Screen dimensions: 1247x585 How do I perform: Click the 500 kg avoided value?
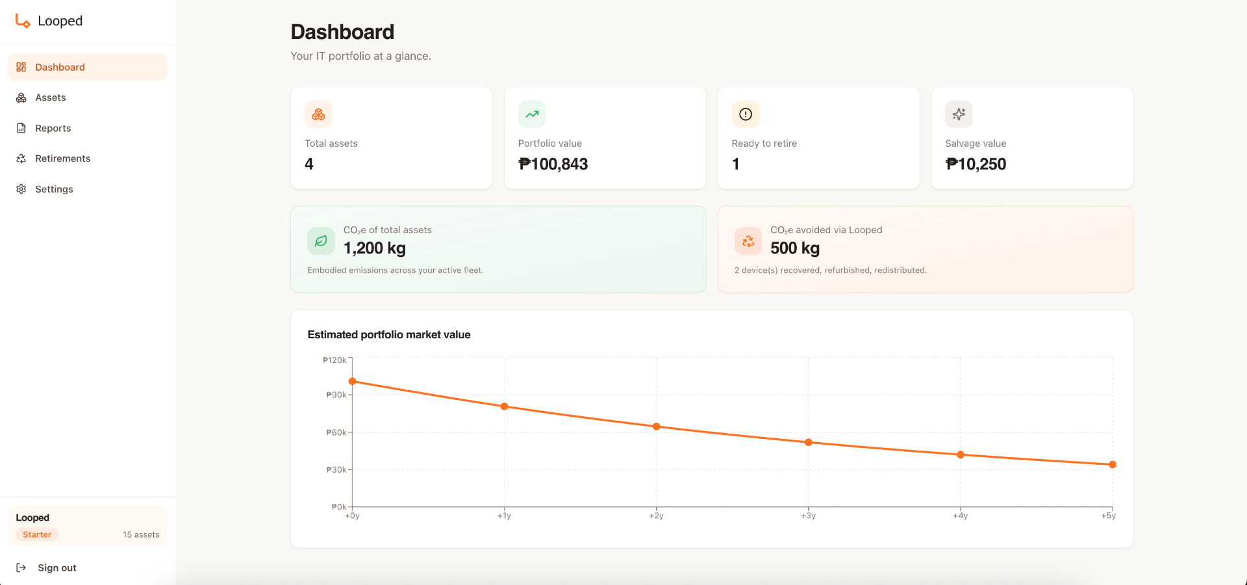pos(795,248)
